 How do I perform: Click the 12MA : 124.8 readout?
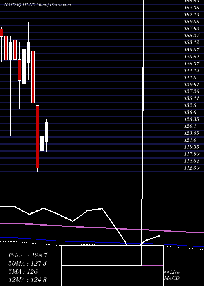[28, 279]
